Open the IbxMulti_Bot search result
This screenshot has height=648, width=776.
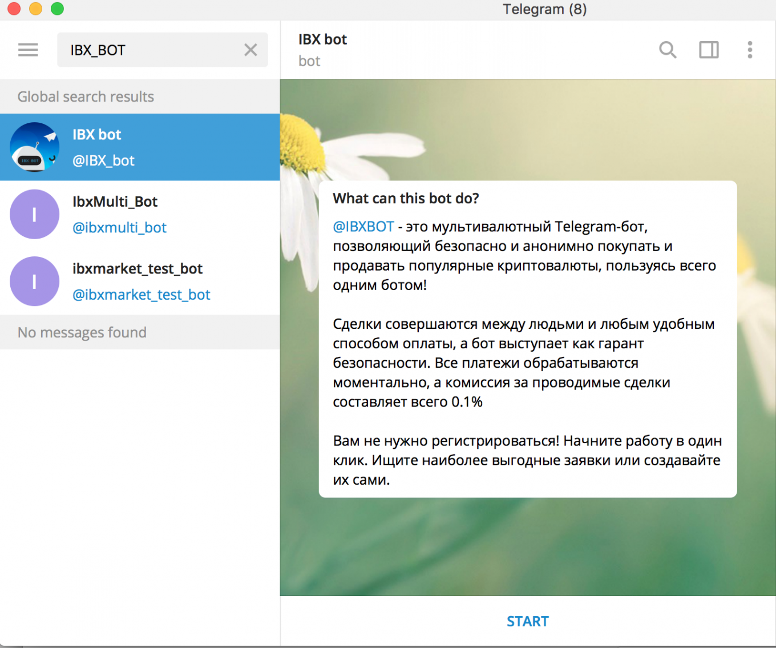[140, 214]
